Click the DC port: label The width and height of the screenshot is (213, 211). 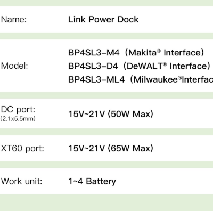(18, 110)
